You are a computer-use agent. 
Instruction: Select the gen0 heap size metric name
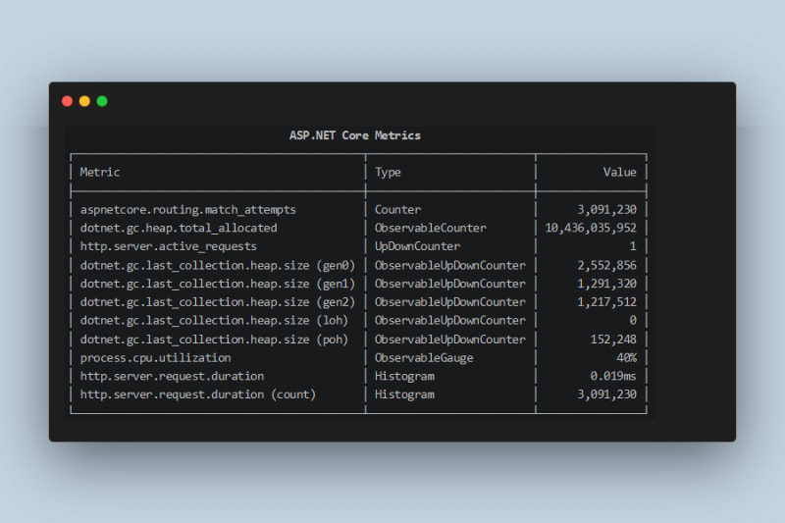point(217,265)
